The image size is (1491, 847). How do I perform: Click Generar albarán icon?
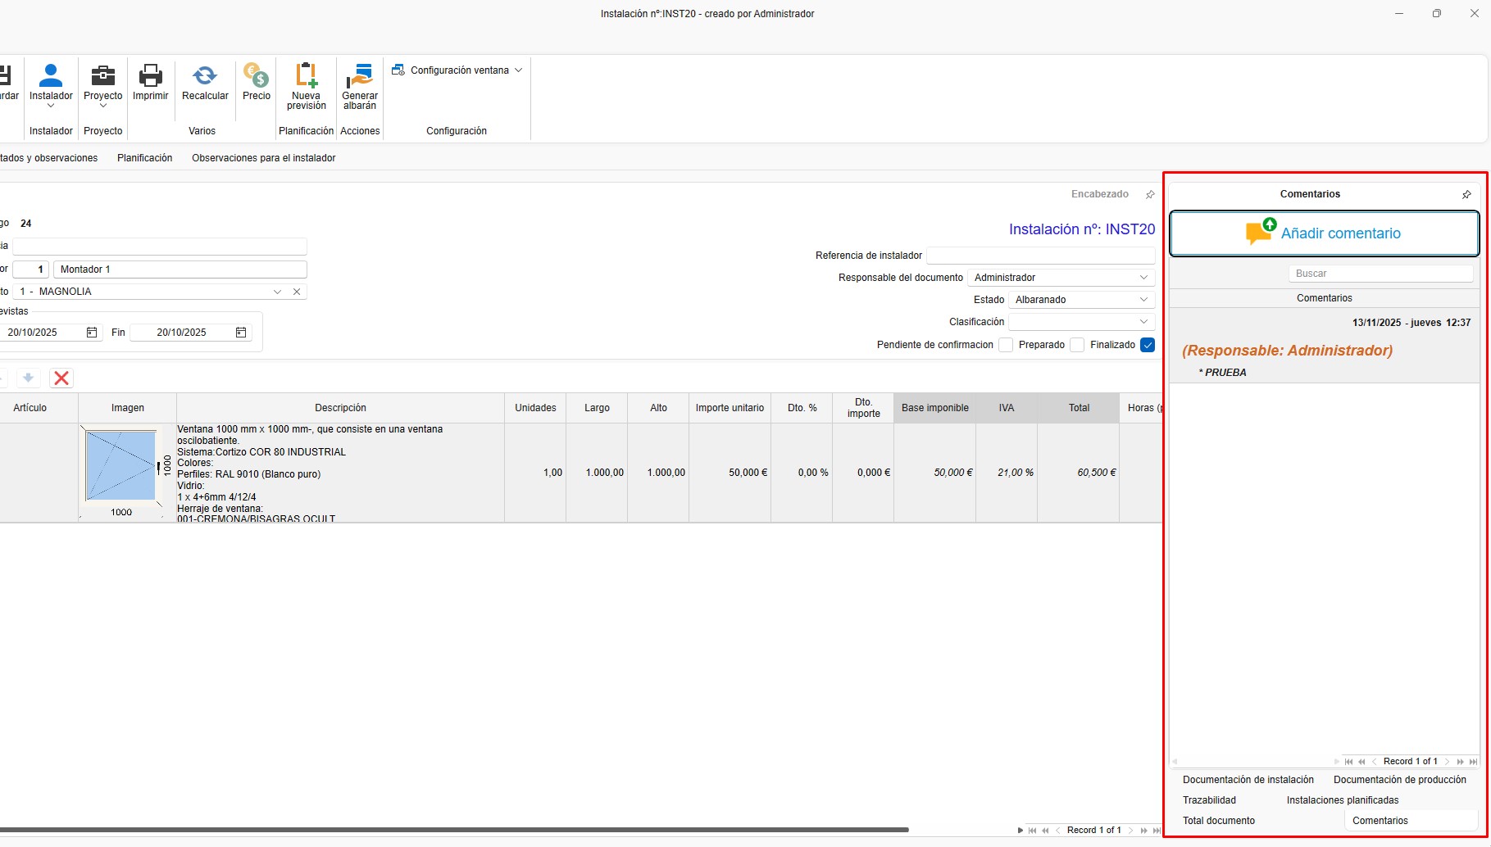[x=359, y=76]
